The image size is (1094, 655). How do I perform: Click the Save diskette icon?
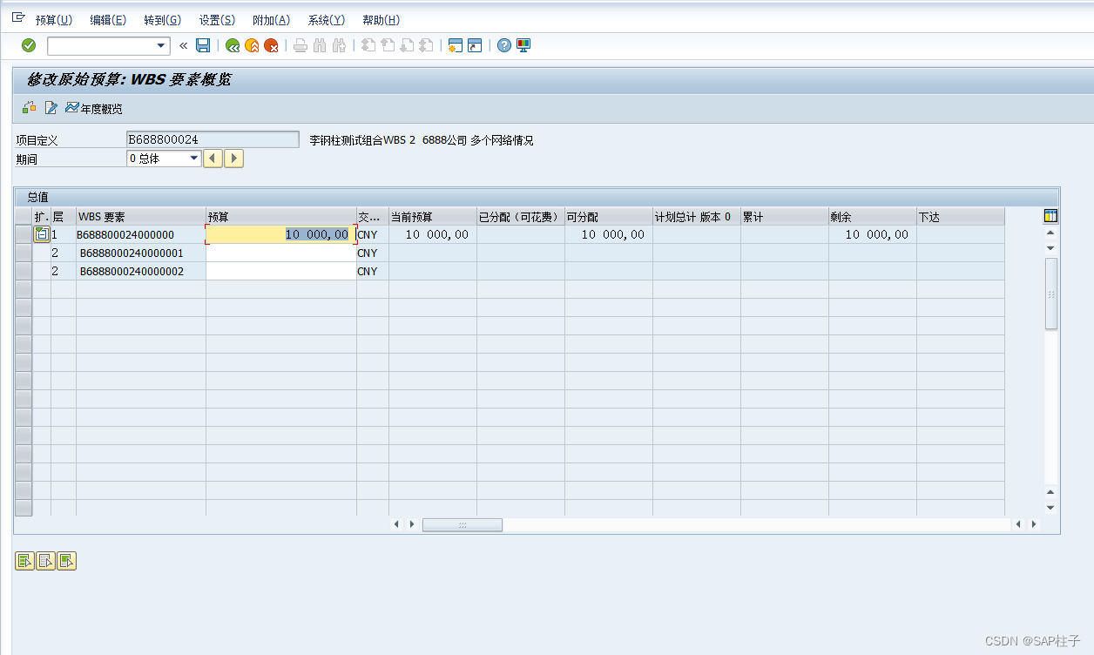(x=203, y=45)
